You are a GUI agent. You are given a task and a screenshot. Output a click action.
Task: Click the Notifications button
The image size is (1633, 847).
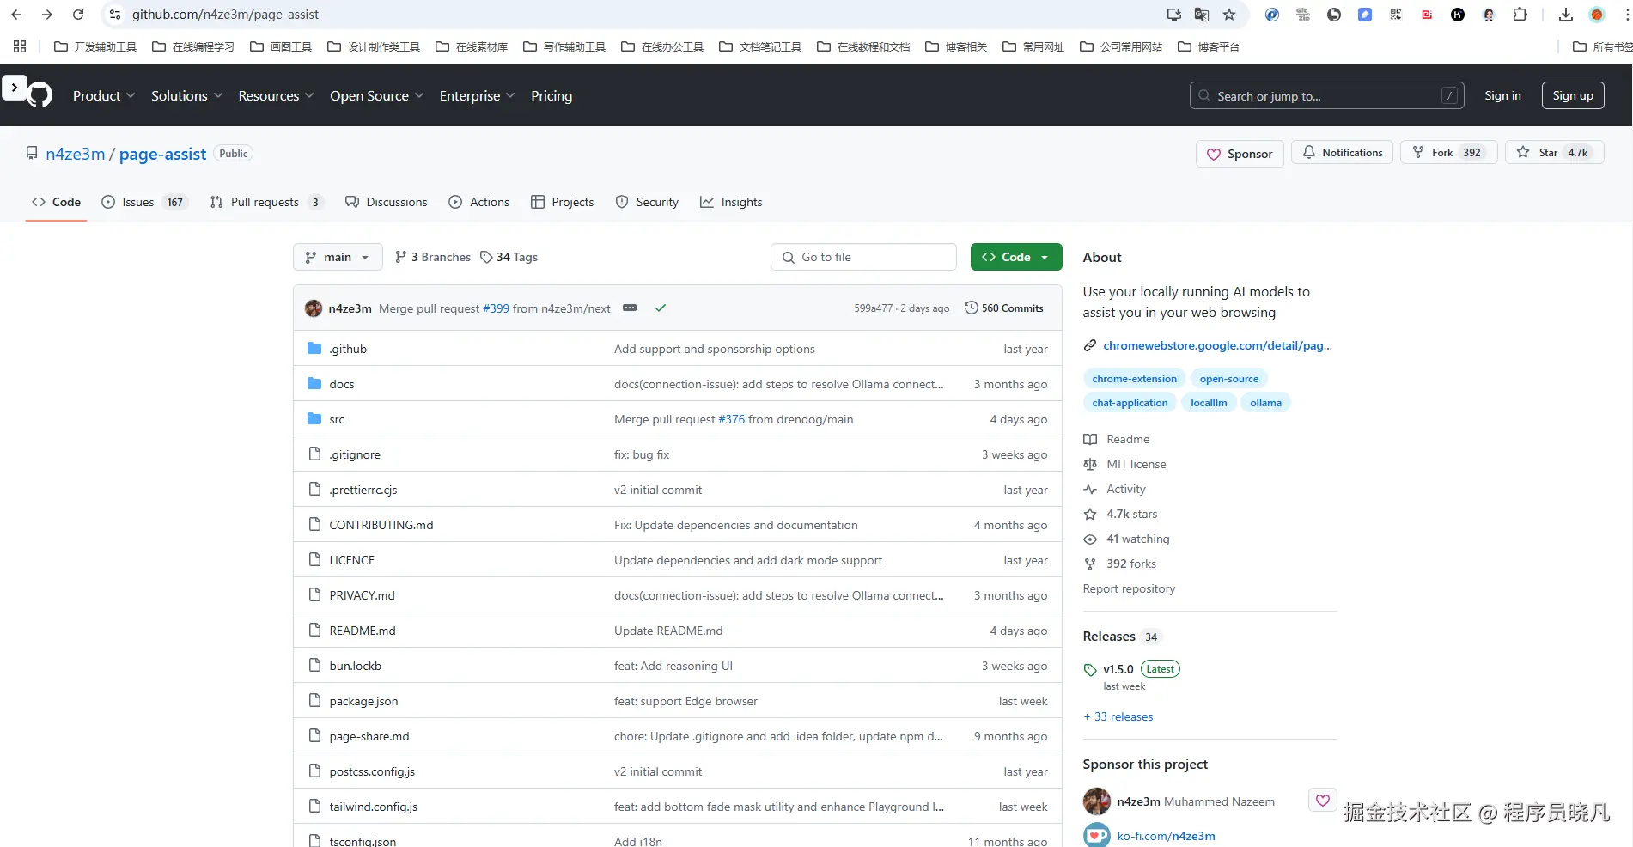(x=1342, y=153)
